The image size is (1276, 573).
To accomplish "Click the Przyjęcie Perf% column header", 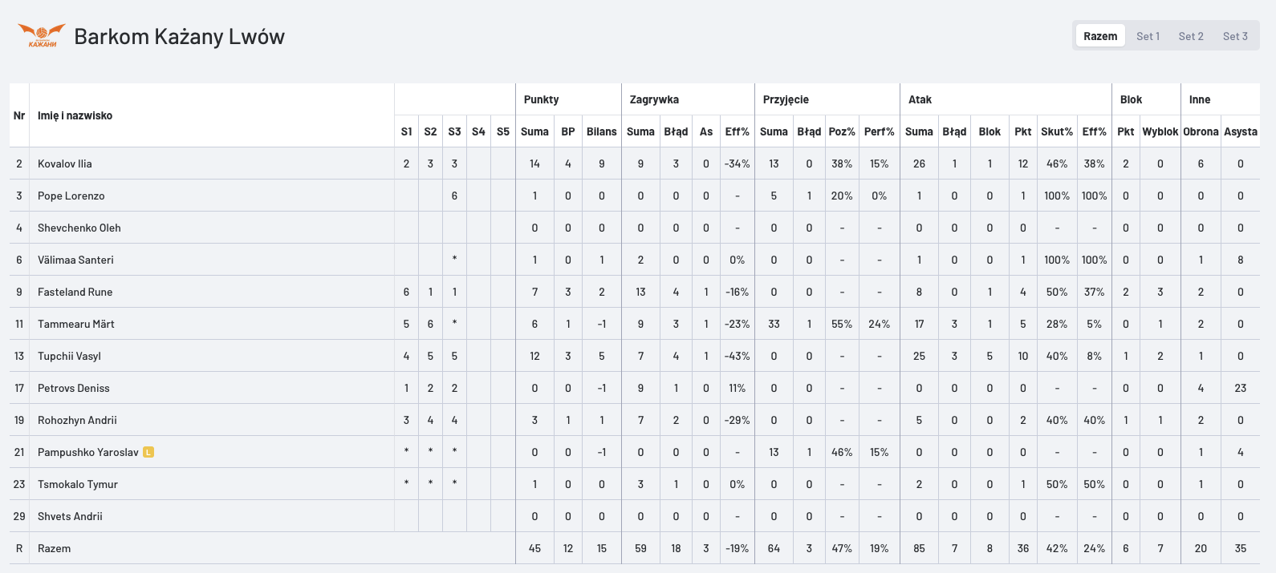I will [x=879, y=131].
